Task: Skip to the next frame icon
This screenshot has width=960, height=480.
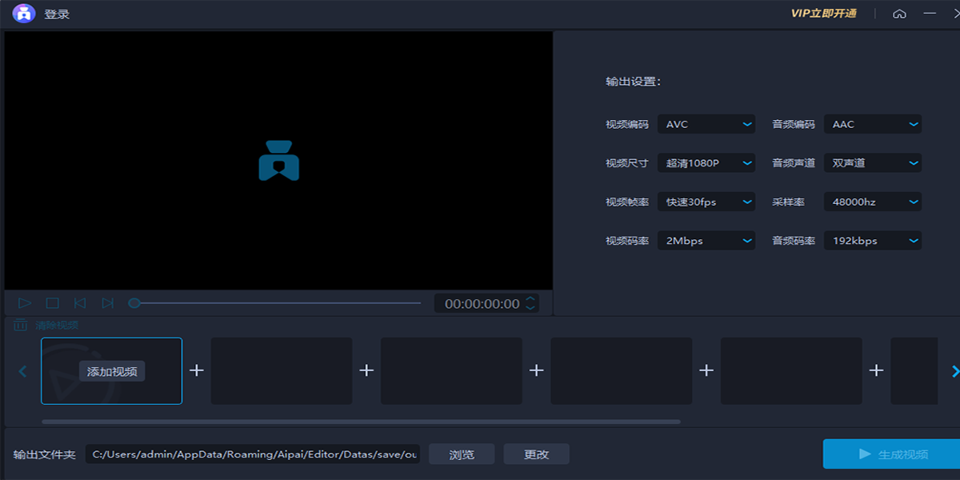Action: pyautogui.click(x=107, y=303)
